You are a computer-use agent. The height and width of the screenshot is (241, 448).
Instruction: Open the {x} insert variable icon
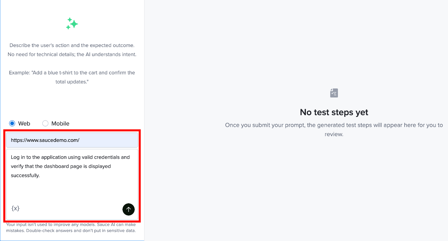pyautogui.click(x=15, y=208)
